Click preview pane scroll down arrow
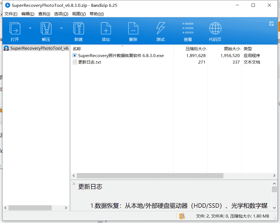 tap(274, 208)
